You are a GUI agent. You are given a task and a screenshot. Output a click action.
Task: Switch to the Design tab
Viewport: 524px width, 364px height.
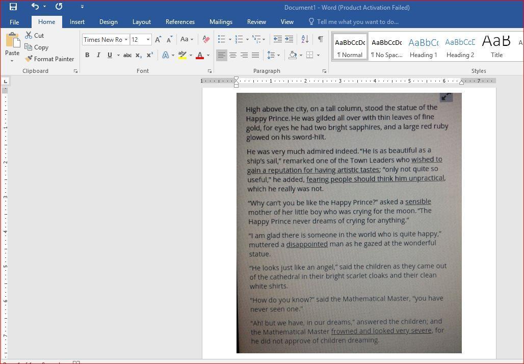[108, 22]
